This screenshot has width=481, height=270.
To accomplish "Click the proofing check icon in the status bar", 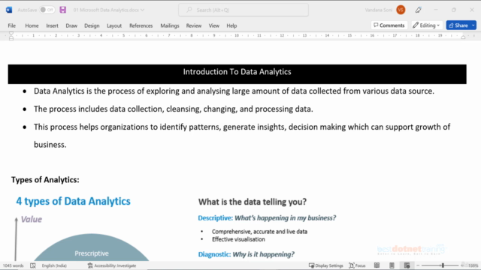I will pos(33,265).
